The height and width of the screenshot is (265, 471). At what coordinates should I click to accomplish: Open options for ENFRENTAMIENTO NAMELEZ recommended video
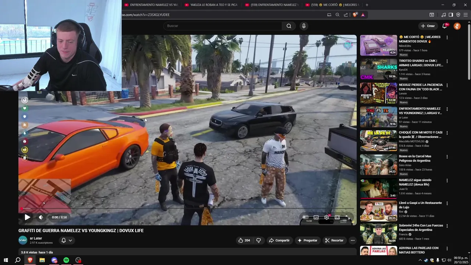pyautogui.click(x=447, y=109)
